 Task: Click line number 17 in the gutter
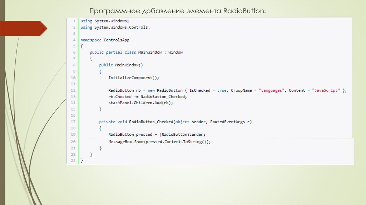click(73, 122)
